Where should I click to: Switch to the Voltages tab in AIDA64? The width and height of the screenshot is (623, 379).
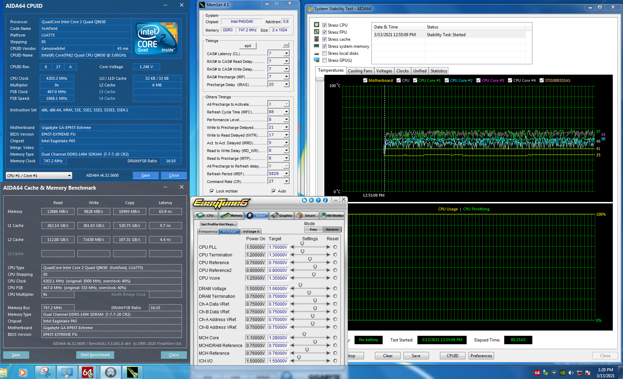pos(384,71)
